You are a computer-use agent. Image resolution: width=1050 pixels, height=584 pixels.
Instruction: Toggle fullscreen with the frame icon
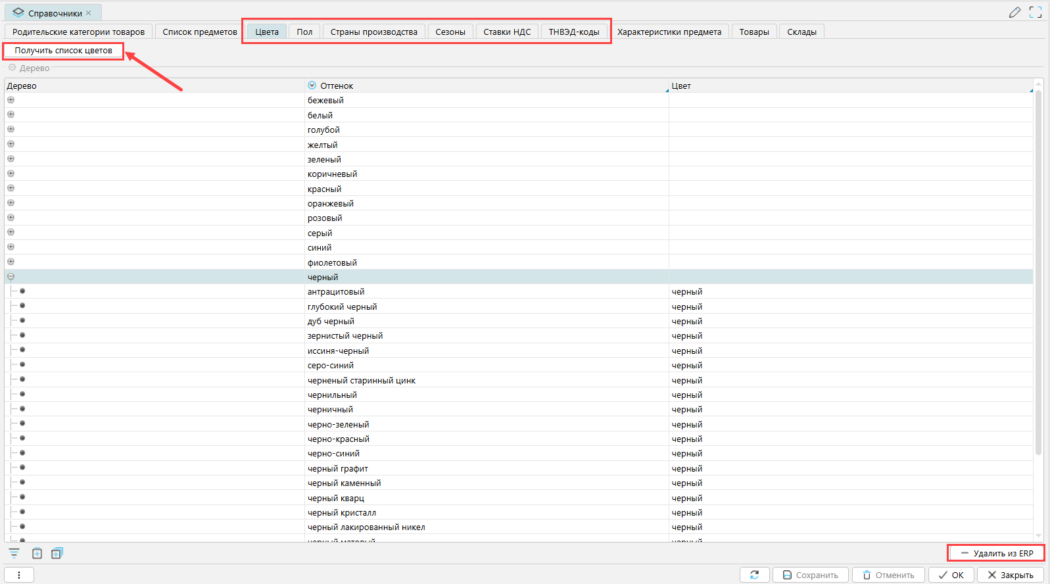pos(1036,12)
